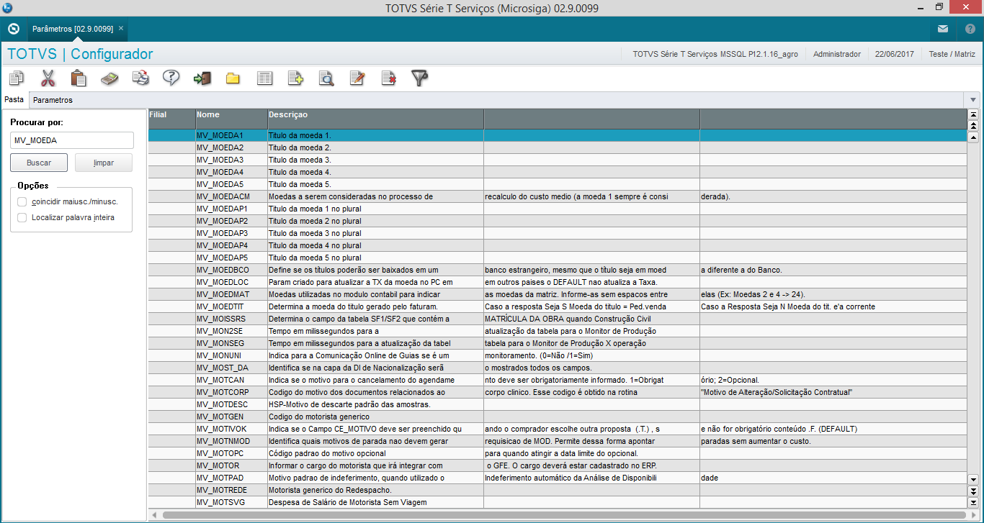Screen dimensions: 984x523
Task: Select the MV_MOEDTIT parameter row
Action: pos(557,306)
